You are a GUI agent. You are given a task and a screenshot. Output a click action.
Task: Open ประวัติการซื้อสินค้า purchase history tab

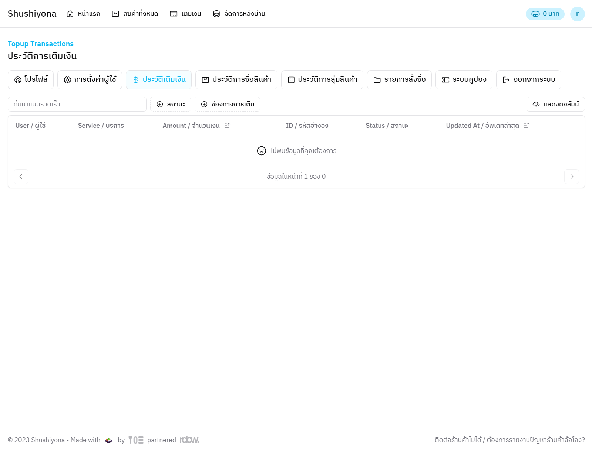236,80
